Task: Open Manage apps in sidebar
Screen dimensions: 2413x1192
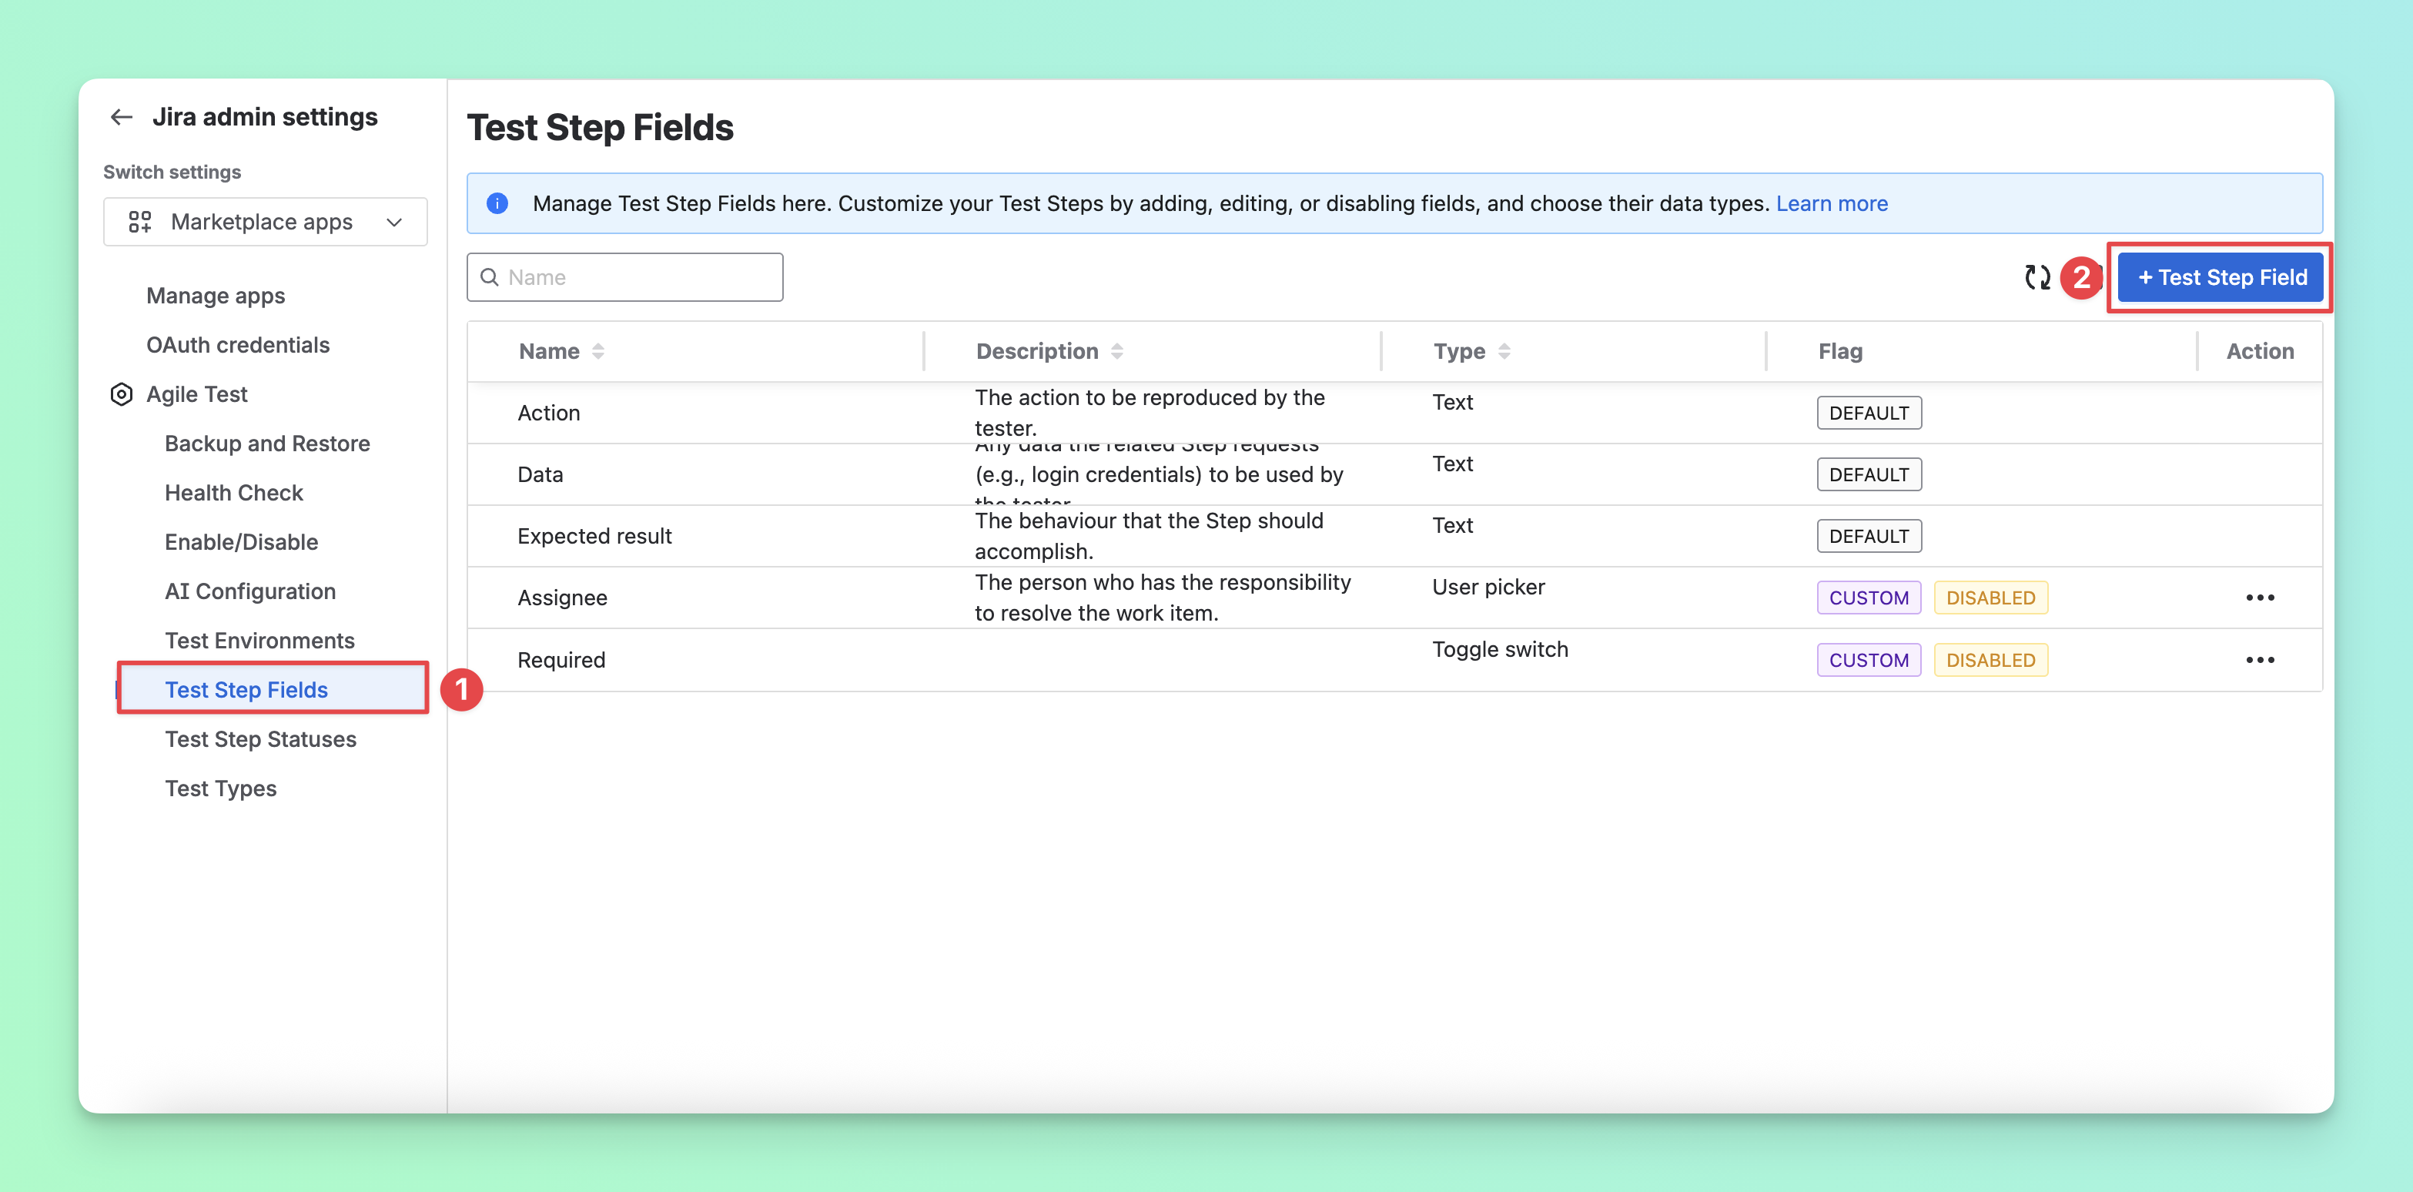Action: pyautogui.click(x=216, y=295)
